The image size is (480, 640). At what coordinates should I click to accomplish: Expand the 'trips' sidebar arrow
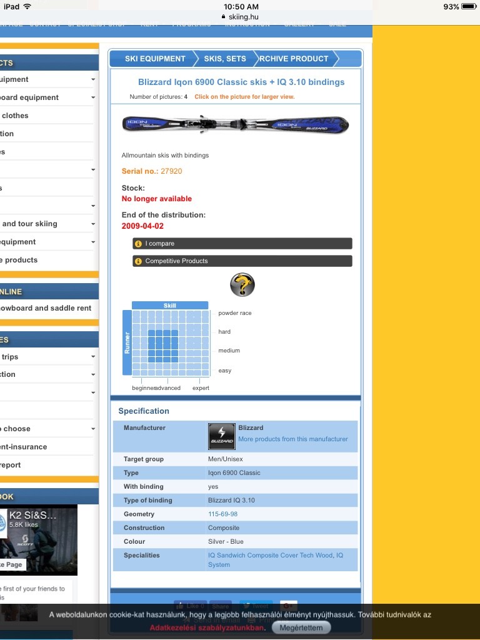click(x=93, y=357)
